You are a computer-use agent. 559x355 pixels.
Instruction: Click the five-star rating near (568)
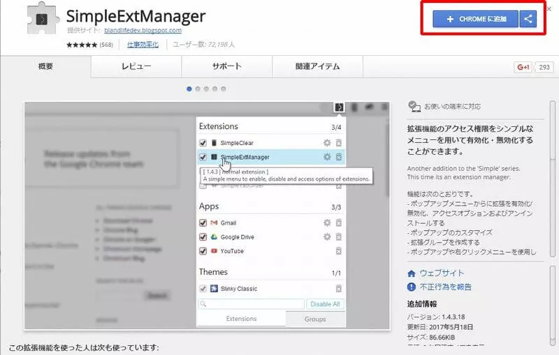pos(82,45)
